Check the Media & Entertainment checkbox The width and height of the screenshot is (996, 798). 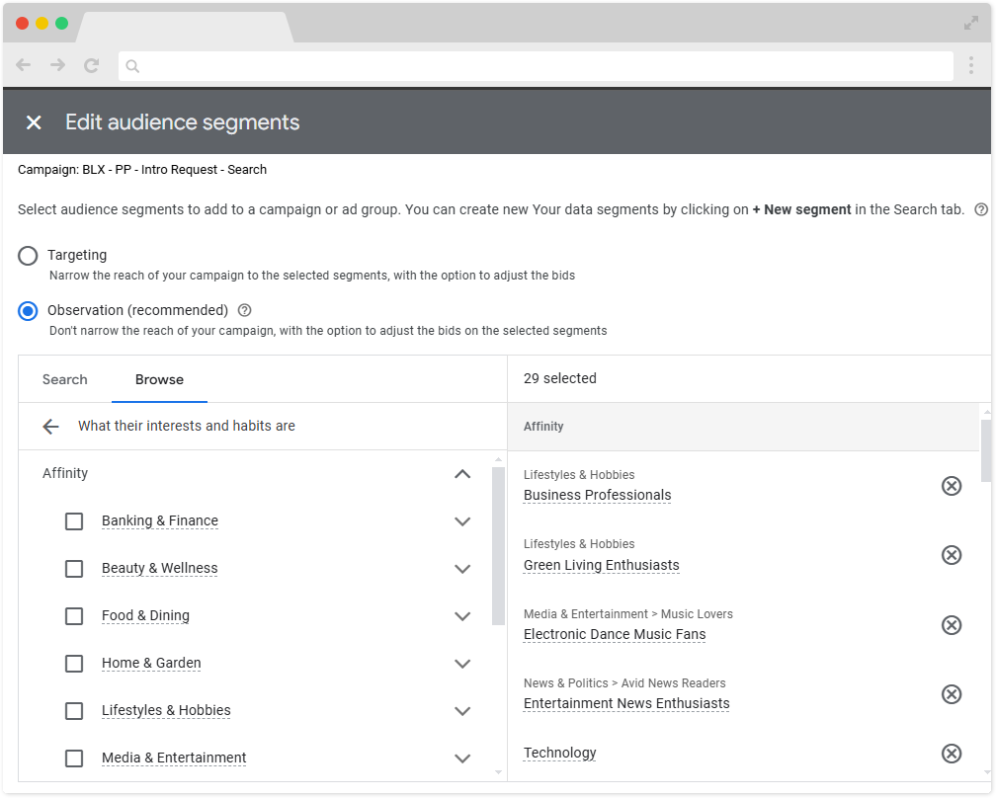74,758
